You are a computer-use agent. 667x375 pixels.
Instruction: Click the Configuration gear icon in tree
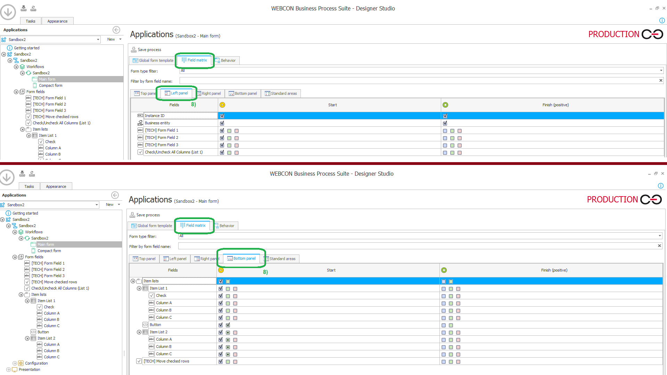21,363
